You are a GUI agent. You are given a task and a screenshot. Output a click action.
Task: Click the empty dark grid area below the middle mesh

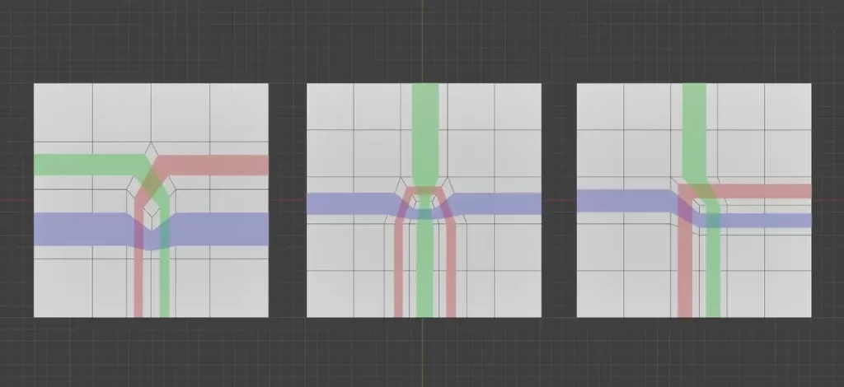(424, 352)
